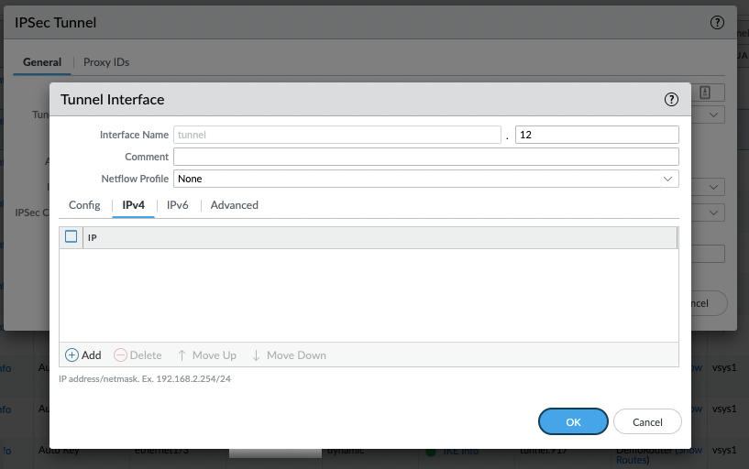Click the disabled Interface Name tunnel field
Image resolution: width=749 pixels, height=469 pixels.
point(336,135)
